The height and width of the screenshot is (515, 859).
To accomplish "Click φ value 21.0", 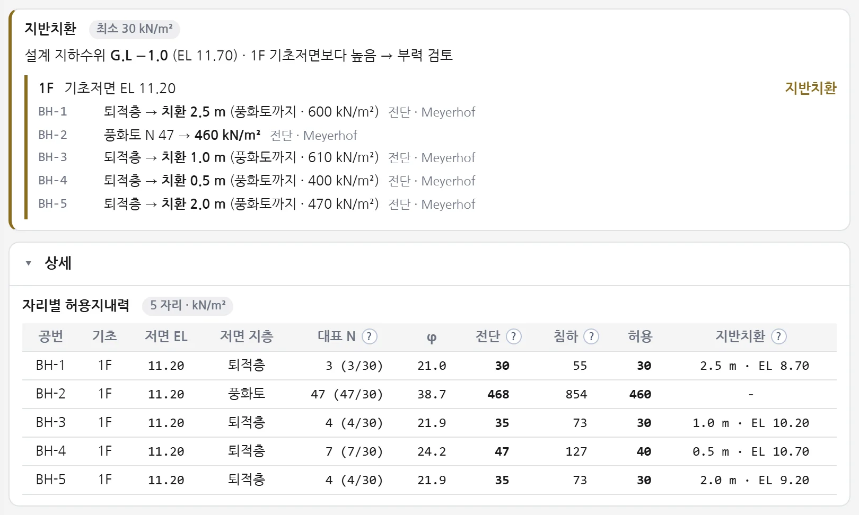I will tap(432, 366).
